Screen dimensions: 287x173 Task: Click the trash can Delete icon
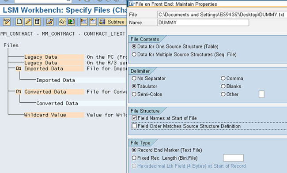click(37, 22)
